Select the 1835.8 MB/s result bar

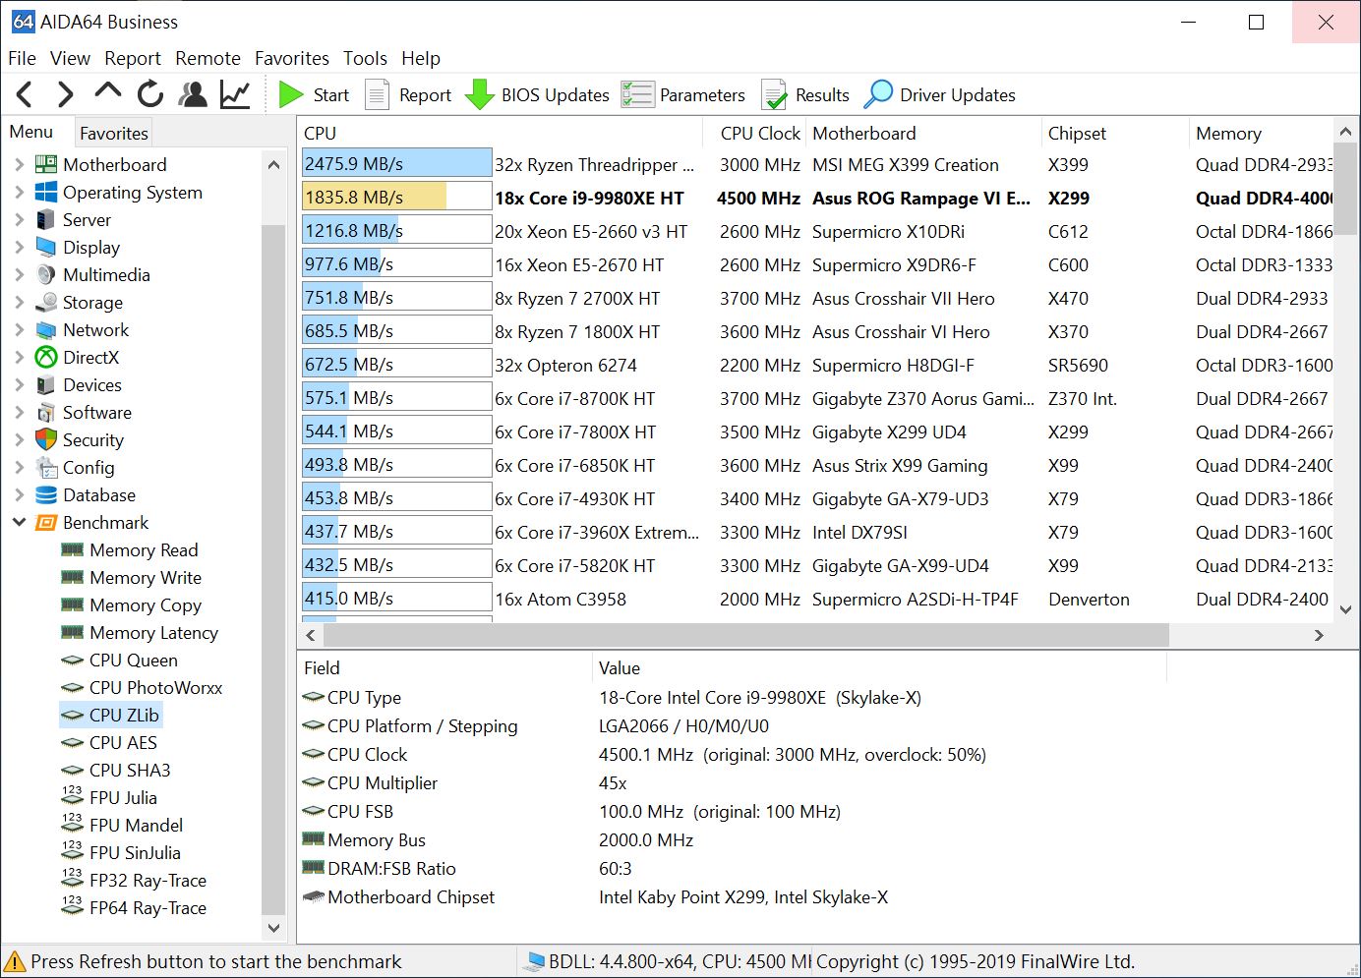click(x=397, y=197)
